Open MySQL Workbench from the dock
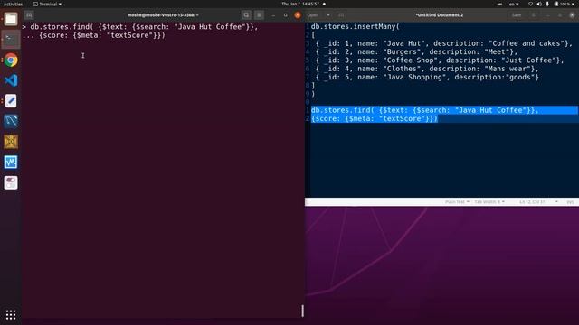579x325 pixels. pos(11,121)
